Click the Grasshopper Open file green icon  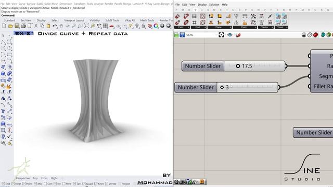[176, 35]
